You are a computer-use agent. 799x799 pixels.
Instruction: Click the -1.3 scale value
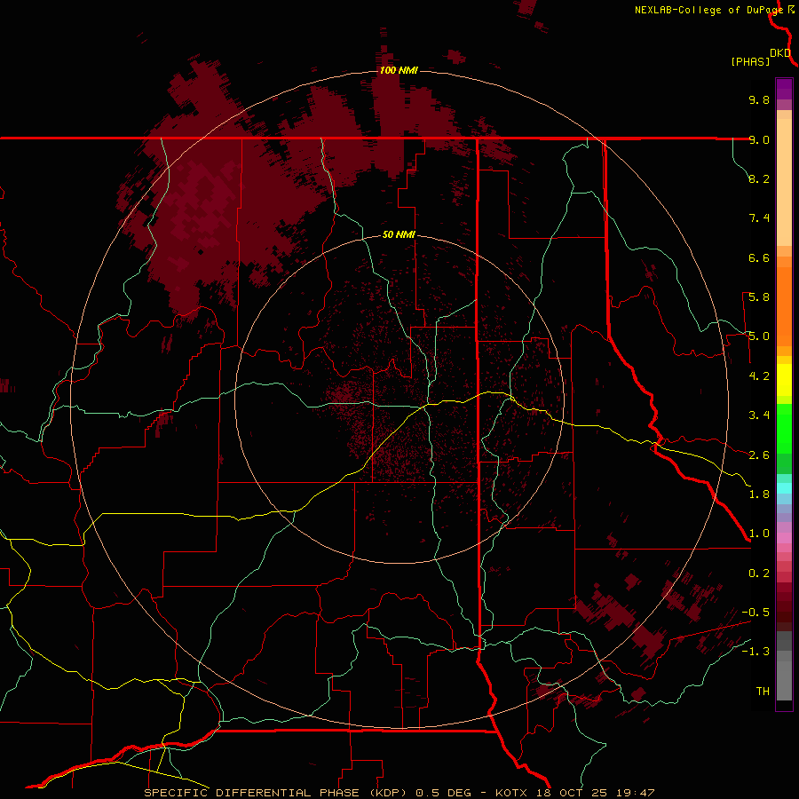click(x=755, y=652)
